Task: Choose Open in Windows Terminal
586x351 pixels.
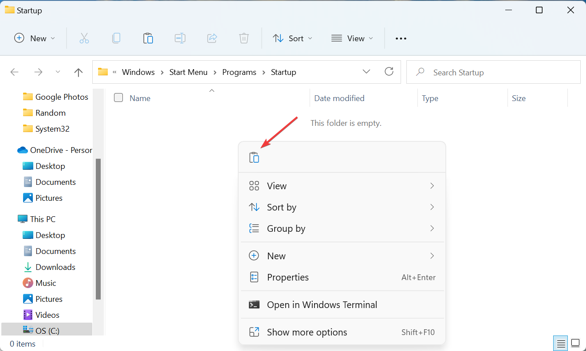Action: [342, 304]
